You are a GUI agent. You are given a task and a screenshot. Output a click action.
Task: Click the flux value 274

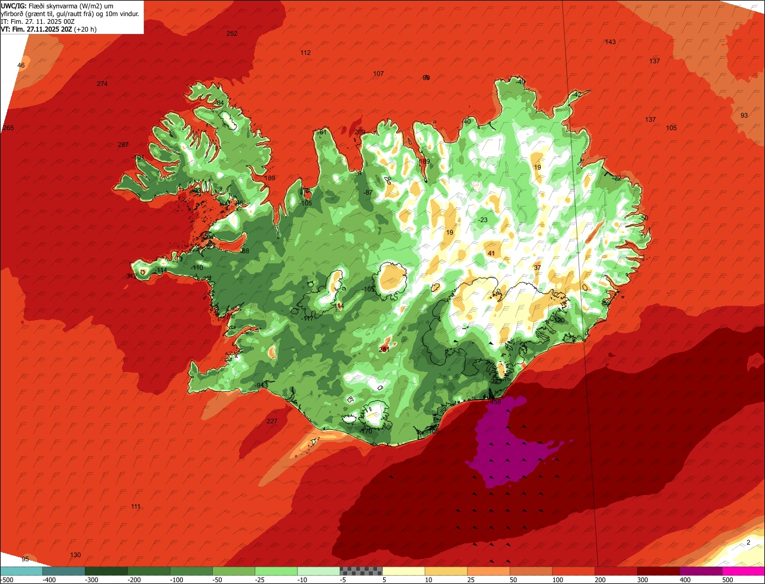(x=102, y=84)
